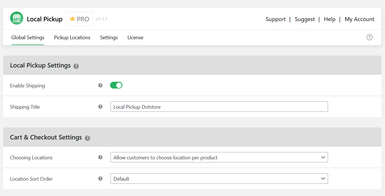Open the License tab
Screen dimensions: 385x196
(135, 37)
